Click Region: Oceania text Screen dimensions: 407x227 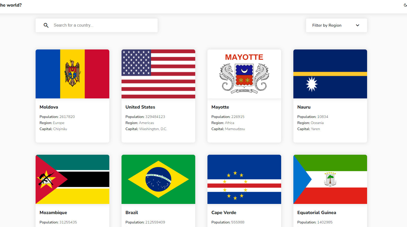coord(310,123)
